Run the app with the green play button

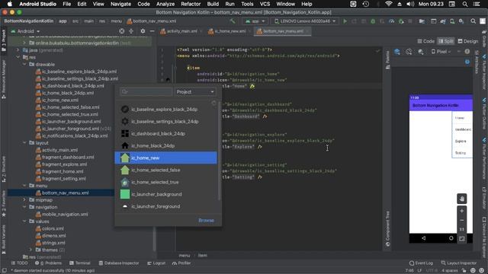point(345,21)
